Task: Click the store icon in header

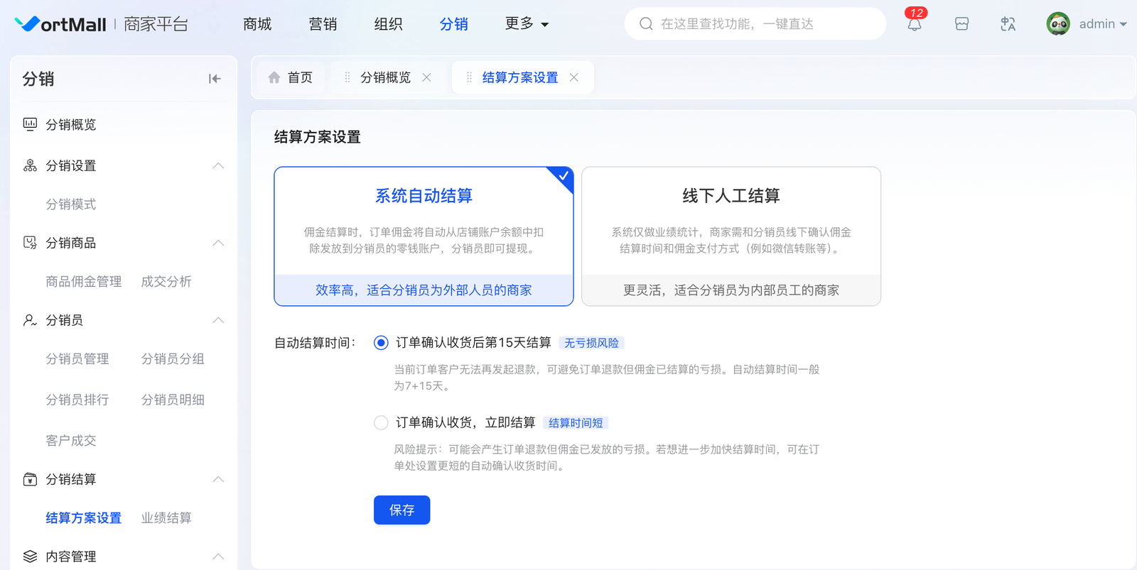Action: point(961,24)
